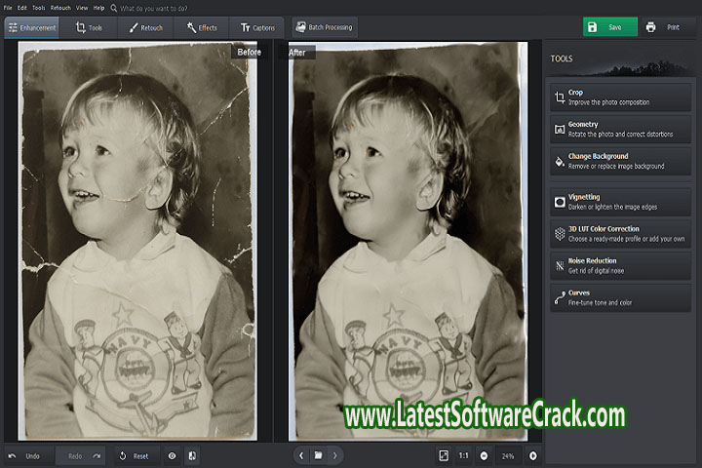Open the Curves tool
Image resolution: width=702 pixels, height=468 pixels.
click(x=619, y=297)
